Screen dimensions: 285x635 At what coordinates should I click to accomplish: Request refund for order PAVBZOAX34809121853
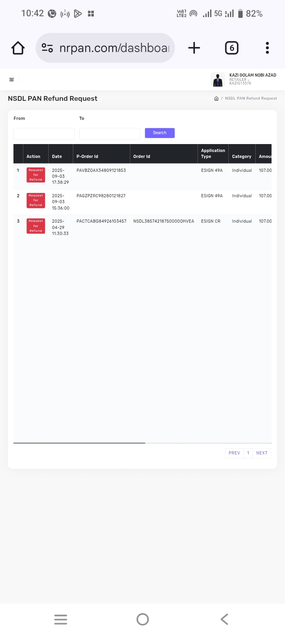click(x=36, y=175)
